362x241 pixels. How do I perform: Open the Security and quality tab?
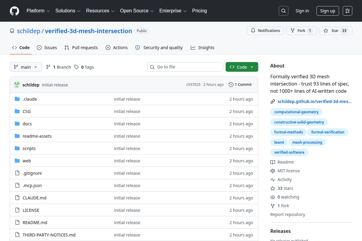click(x=159, y=48)
